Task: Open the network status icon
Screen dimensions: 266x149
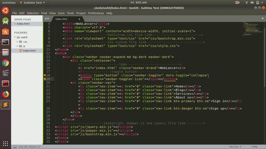Action: (x=246, y=2)
